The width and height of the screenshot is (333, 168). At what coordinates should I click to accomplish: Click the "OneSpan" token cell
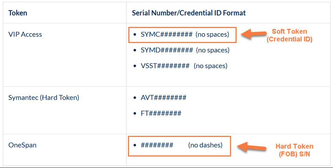pyautogui.click(x=22, y=145)
